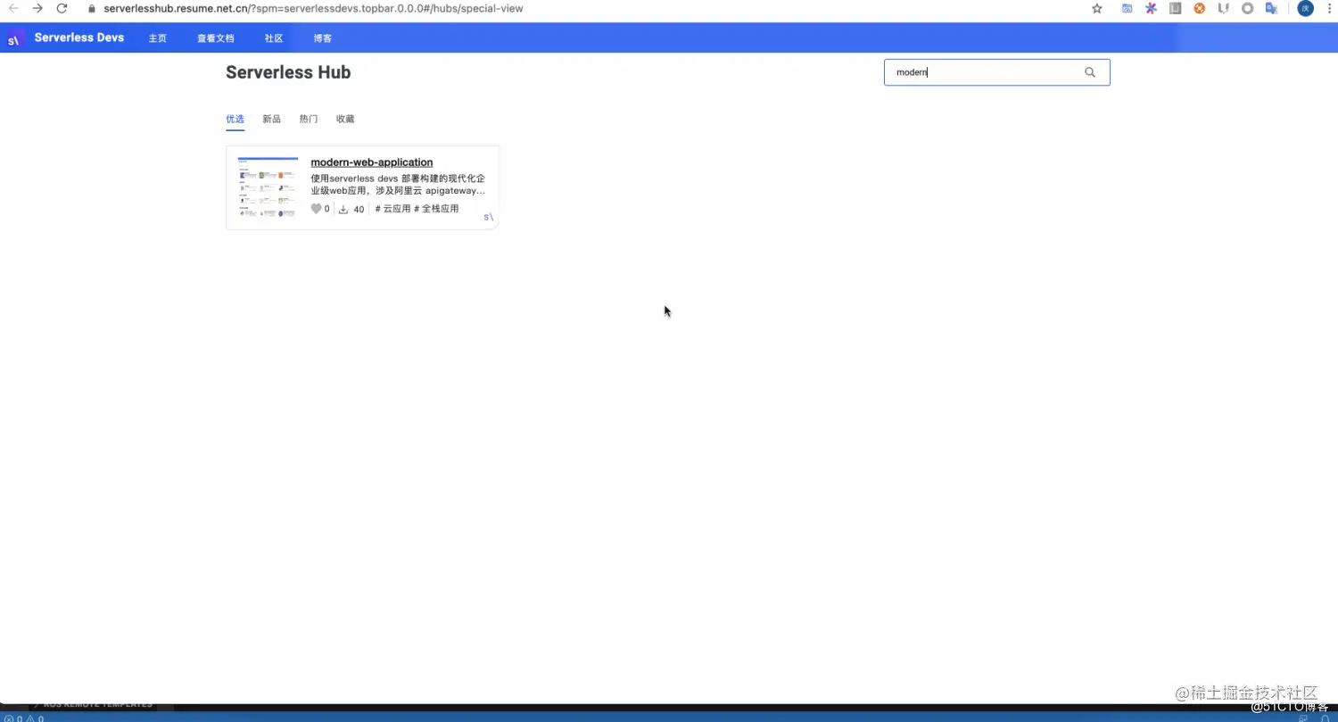The height and width of the screenshot is (722, 1338).
Task: Click the Serverless Hub heading
Action: 288,72
